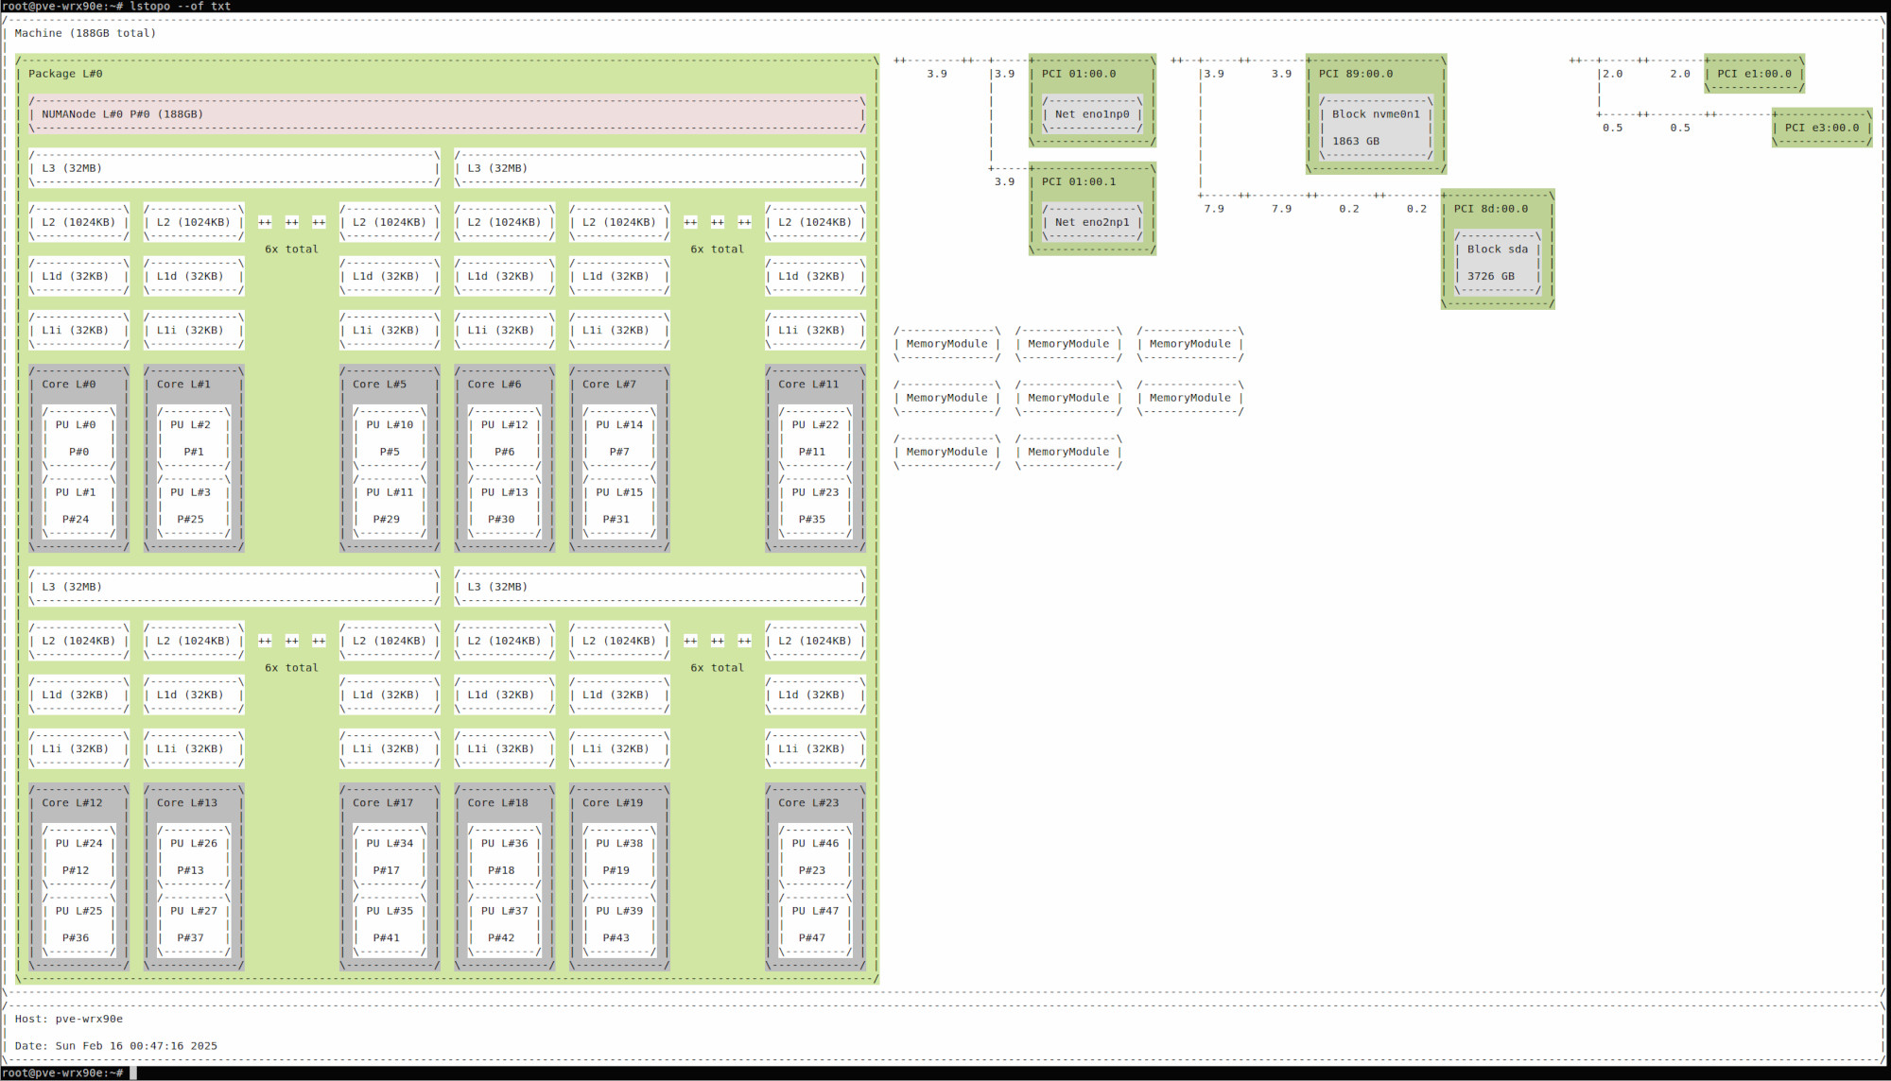Select PU L#47 P#47 box

tap(815, 925)
